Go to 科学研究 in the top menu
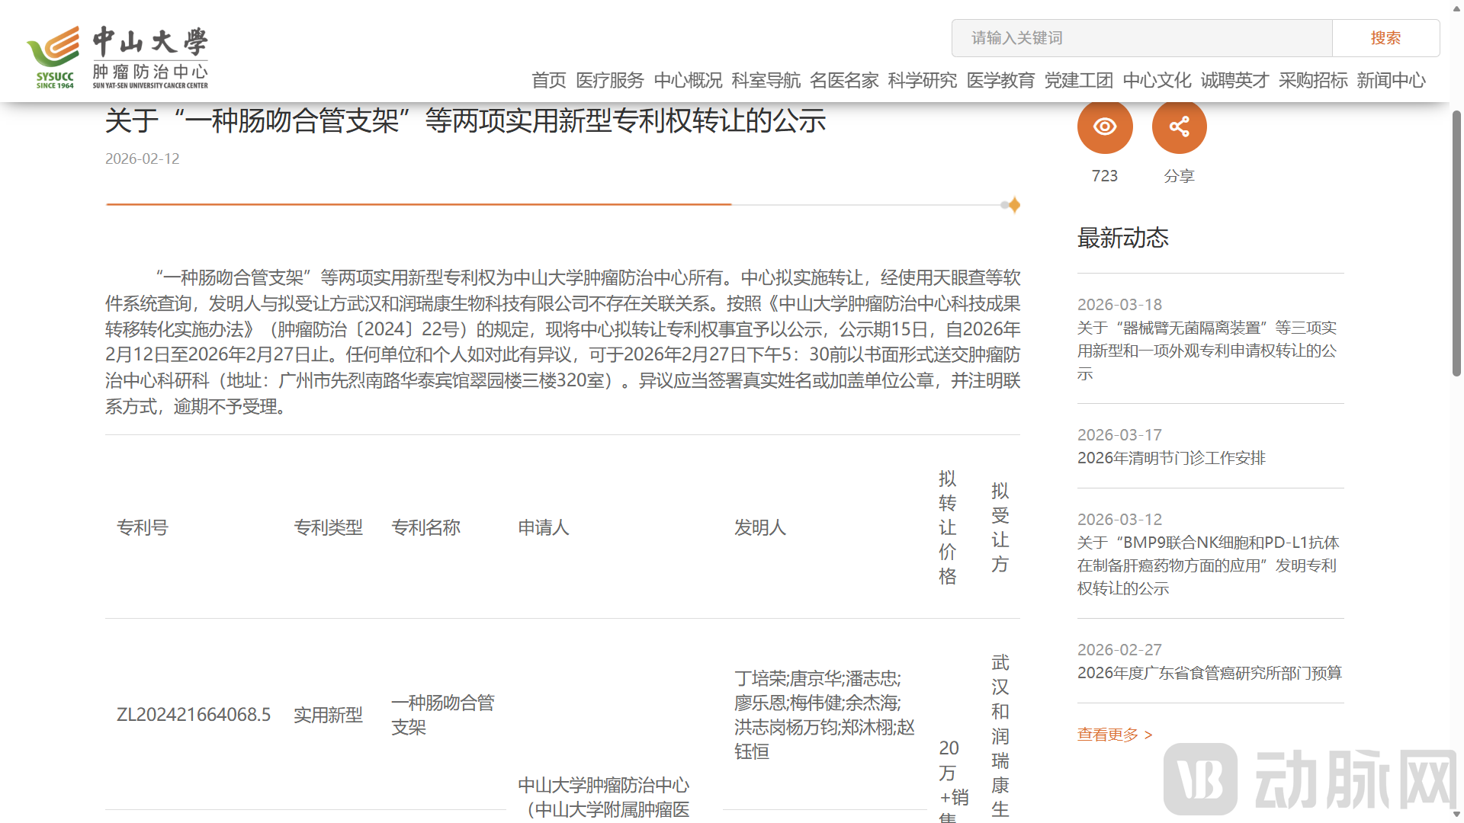The height and width of the screenshot is (823, 1464). (922, 81)
